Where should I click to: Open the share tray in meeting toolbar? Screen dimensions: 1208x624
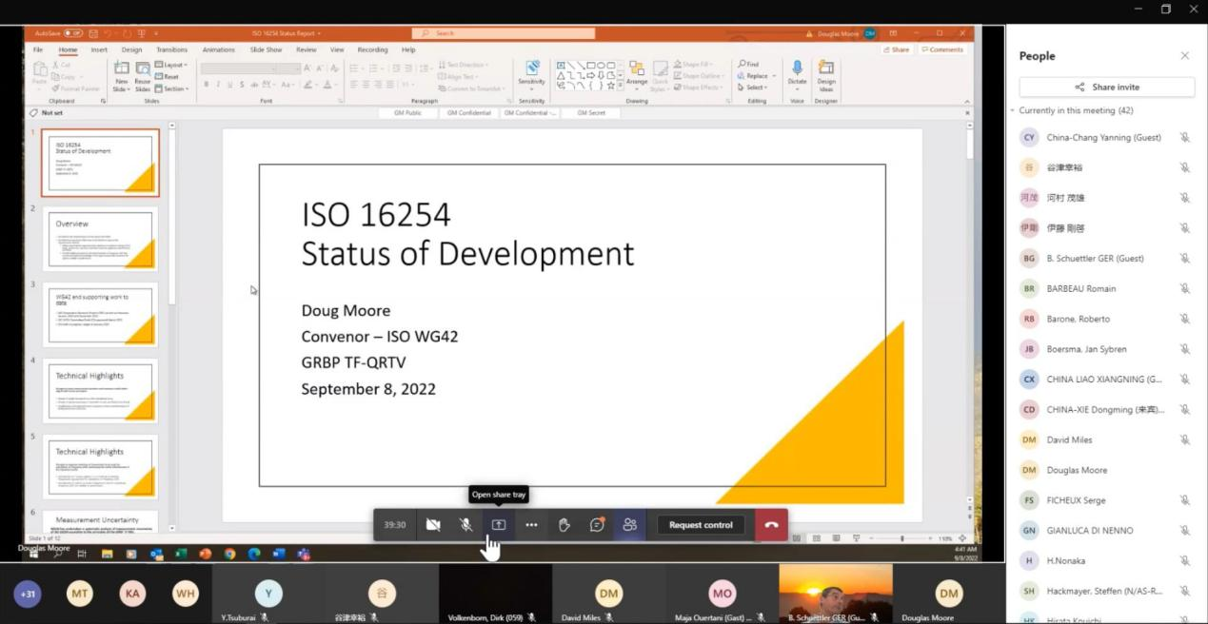click(498, 525)
